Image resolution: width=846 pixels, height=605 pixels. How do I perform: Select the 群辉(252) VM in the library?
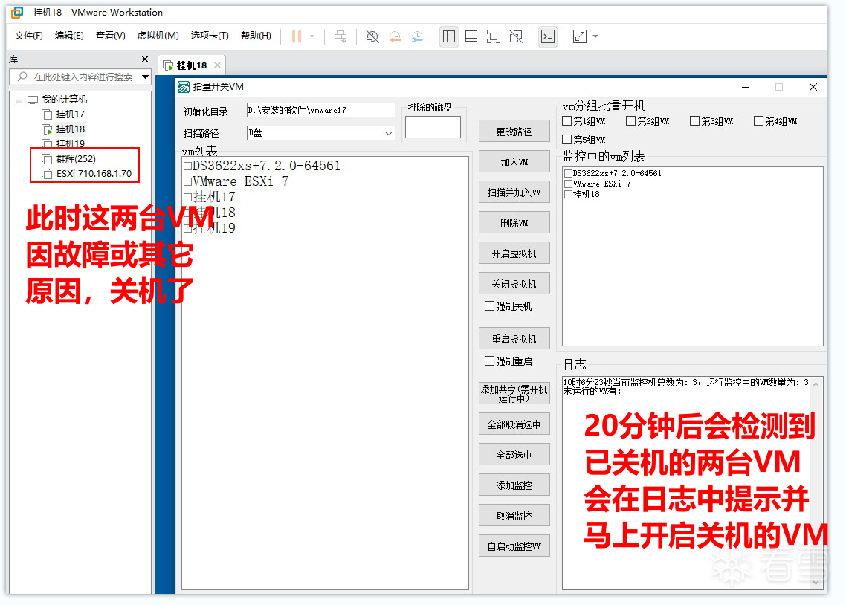(x=76, y=158)
